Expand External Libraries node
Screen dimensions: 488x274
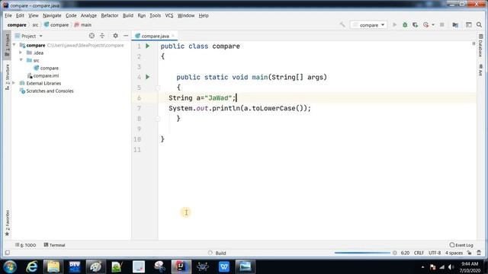tap(14, 83)
